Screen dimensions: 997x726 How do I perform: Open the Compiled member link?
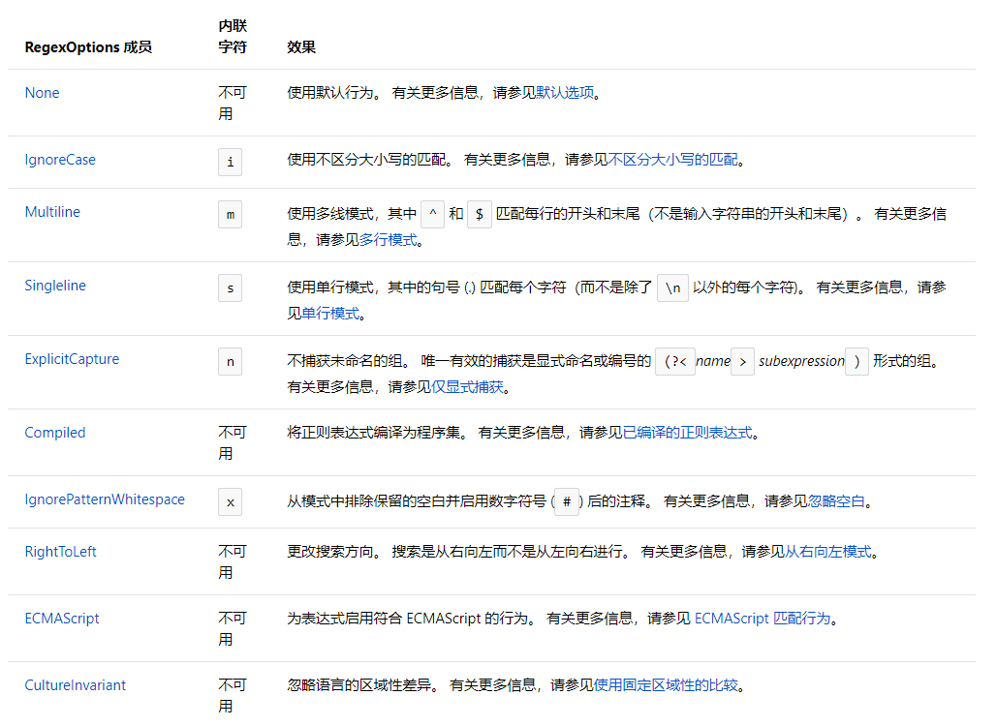[55, 433]
